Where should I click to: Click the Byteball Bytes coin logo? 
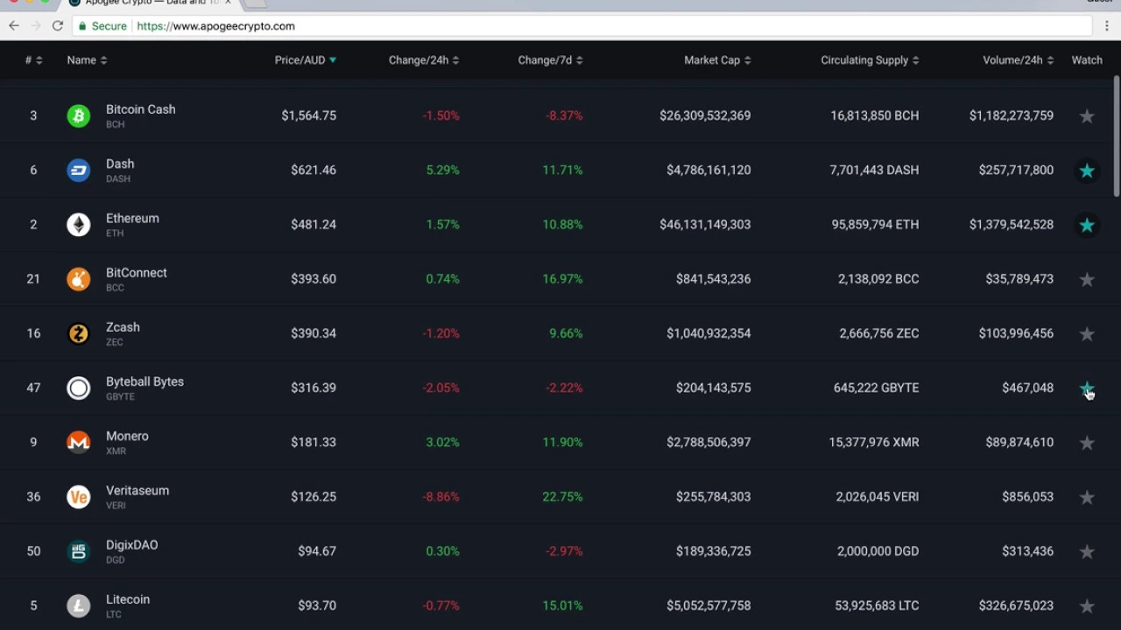(79, 388)
